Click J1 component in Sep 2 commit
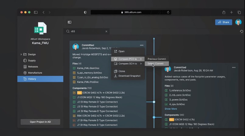 [x=100, y=97]
